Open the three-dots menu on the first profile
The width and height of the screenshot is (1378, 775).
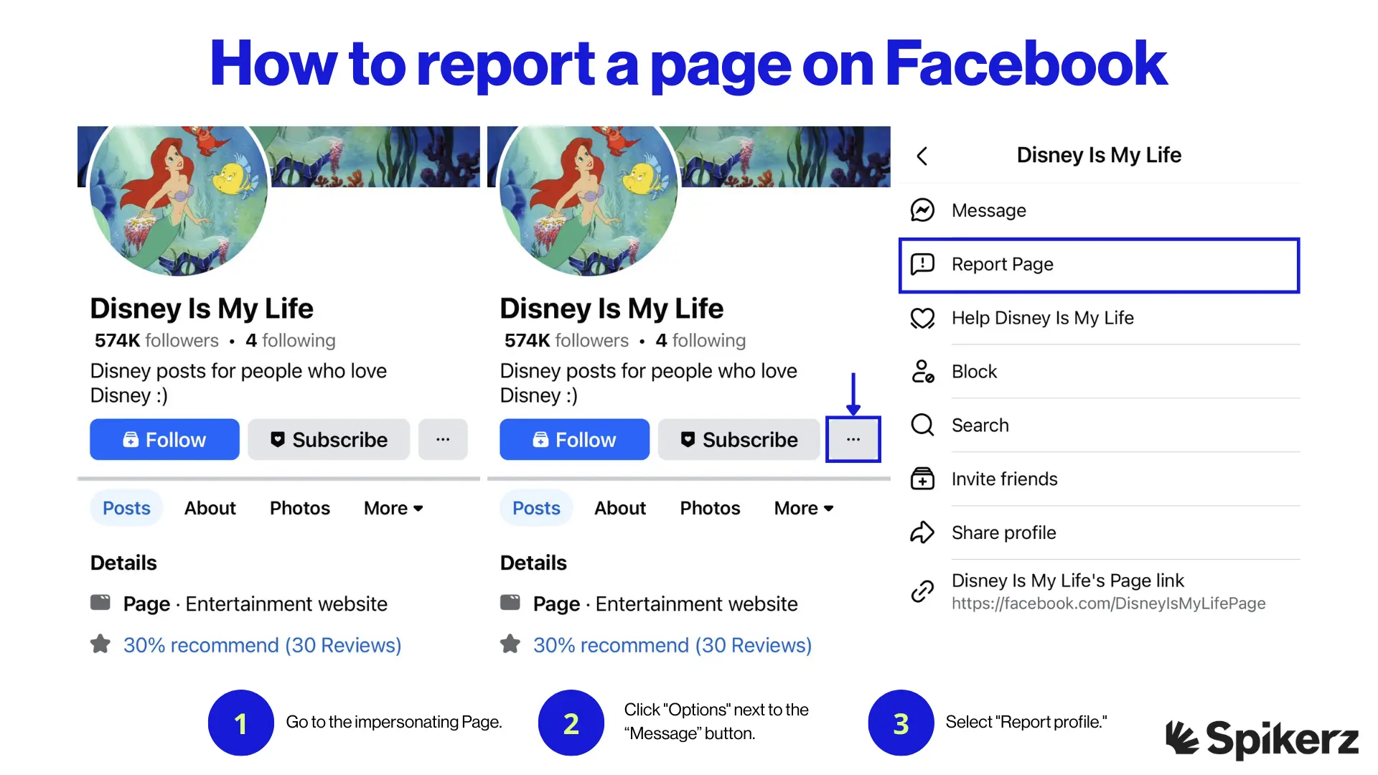(x=443, y=439)
